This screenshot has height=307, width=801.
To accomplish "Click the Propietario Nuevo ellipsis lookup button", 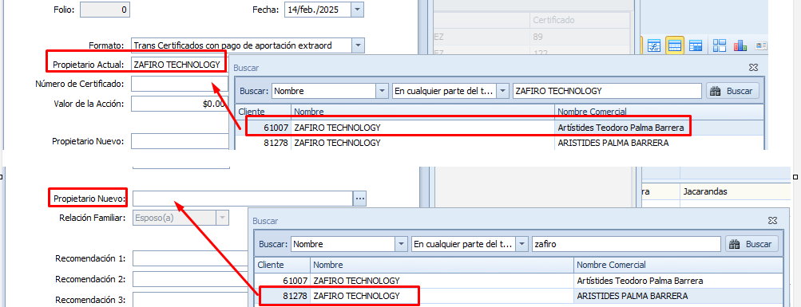I will pyautogui.click(x=359, y=199).
